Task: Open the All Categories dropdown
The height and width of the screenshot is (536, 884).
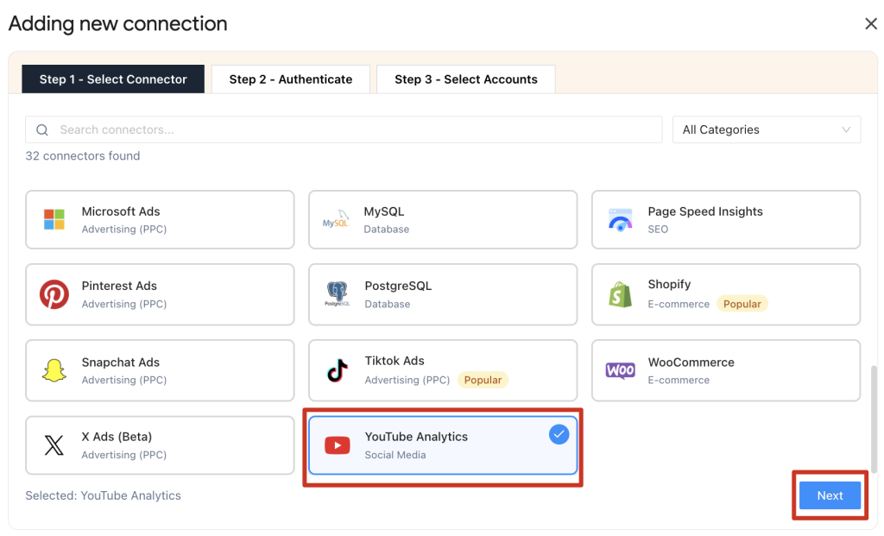Action: tap(766, 129)
